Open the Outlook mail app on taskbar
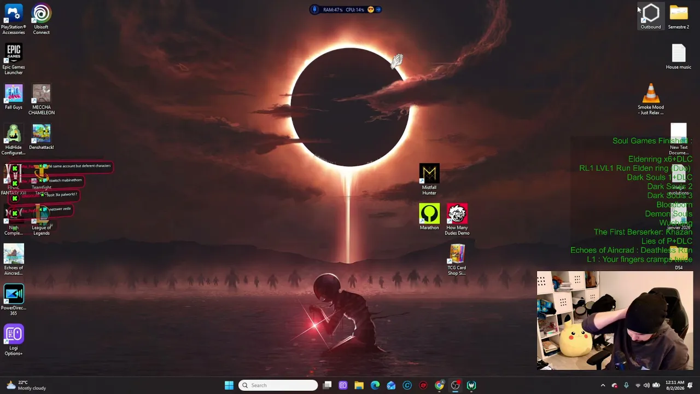700x394 pixels. coord(391,385)
